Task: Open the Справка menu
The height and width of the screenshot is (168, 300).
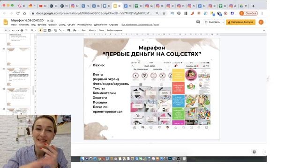Action: (113, 25)
